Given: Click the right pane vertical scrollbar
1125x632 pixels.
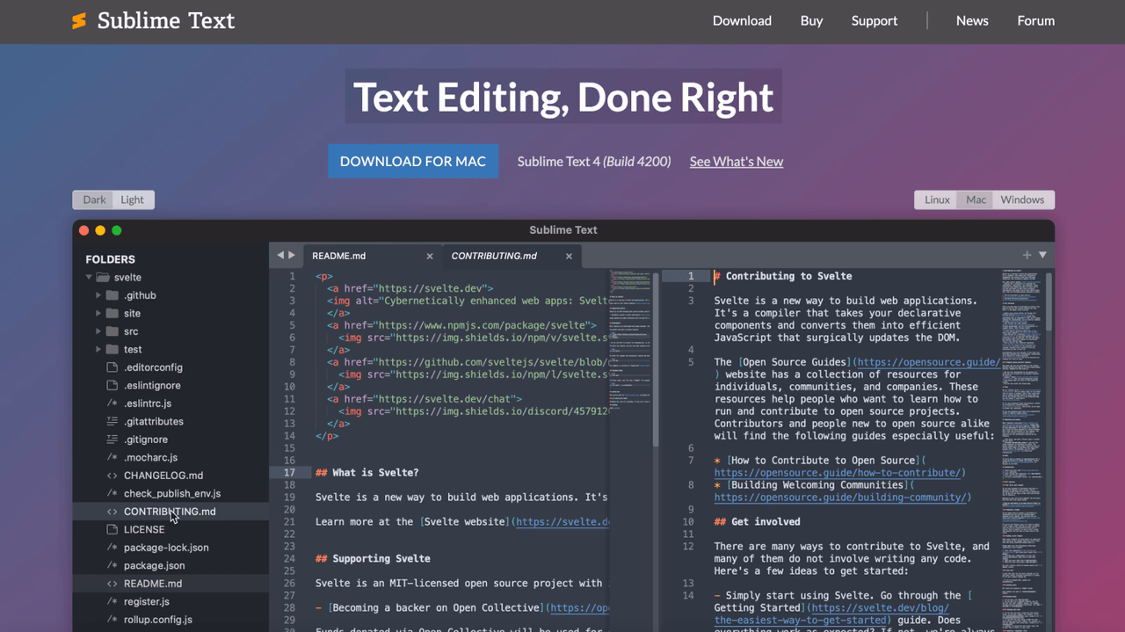Looking at the screenshot, I should click(x=1049, y=301).
